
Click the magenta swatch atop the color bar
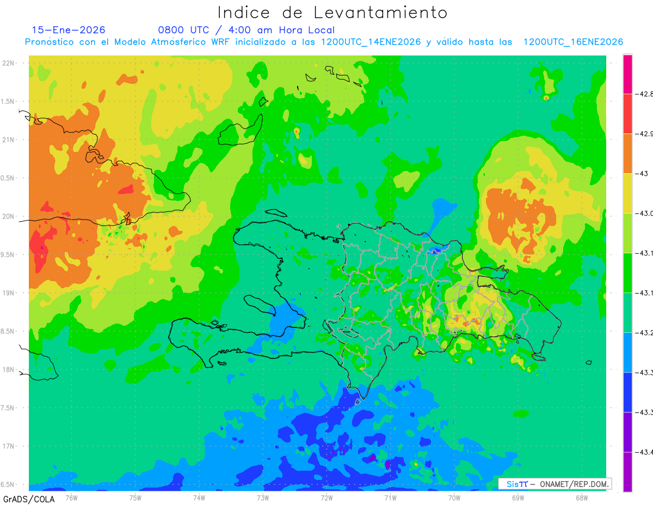click(627, 74)
